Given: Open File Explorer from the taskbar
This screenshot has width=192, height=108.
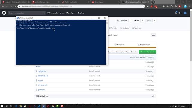Looking at the screenshot, I should 21,106.
